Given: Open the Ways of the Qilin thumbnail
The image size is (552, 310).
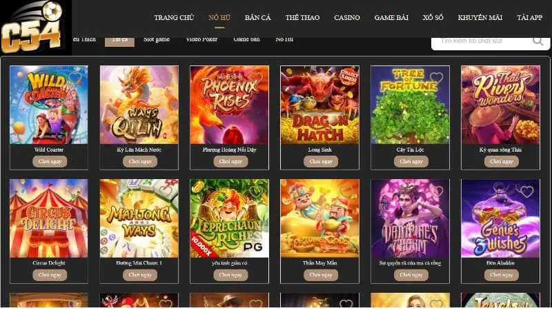Looking at the screenshot, I should (x=139, y=105).
